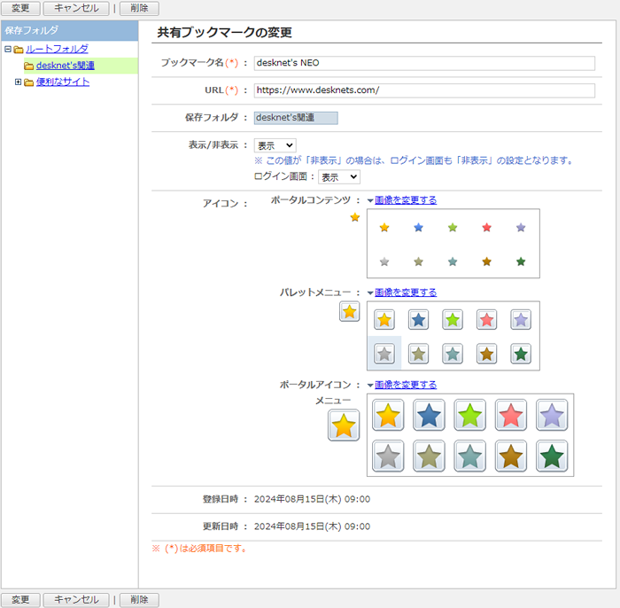This screenshot has height=608, width=620.
Task: Choose large light green star portal icon
Action: point(469,415)
